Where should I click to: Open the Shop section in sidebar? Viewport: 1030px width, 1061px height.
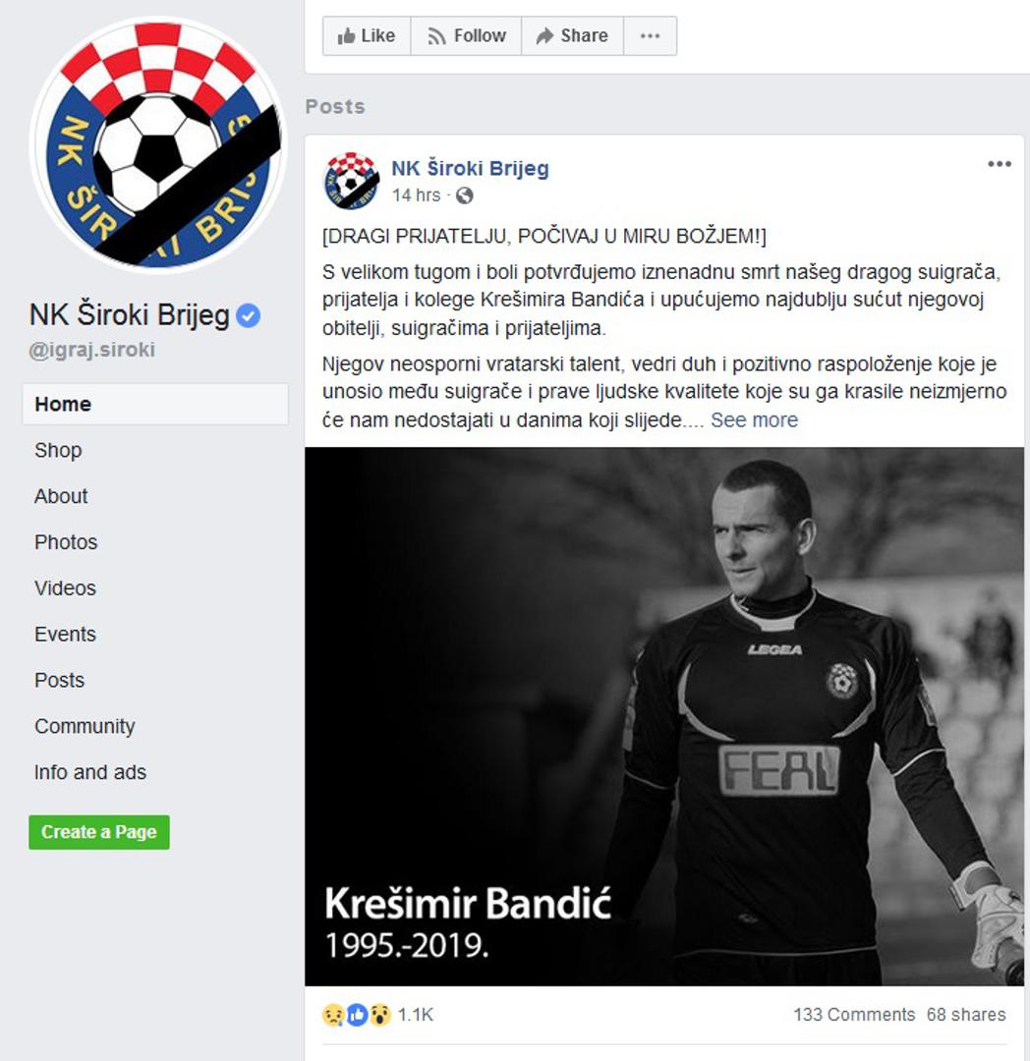click(x=58, y=450)
